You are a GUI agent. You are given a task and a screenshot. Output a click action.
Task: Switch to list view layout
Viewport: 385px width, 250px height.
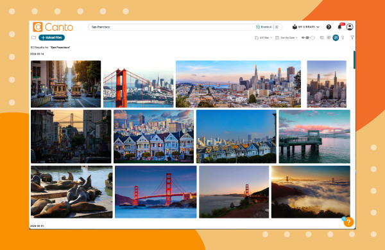point(321,38)
